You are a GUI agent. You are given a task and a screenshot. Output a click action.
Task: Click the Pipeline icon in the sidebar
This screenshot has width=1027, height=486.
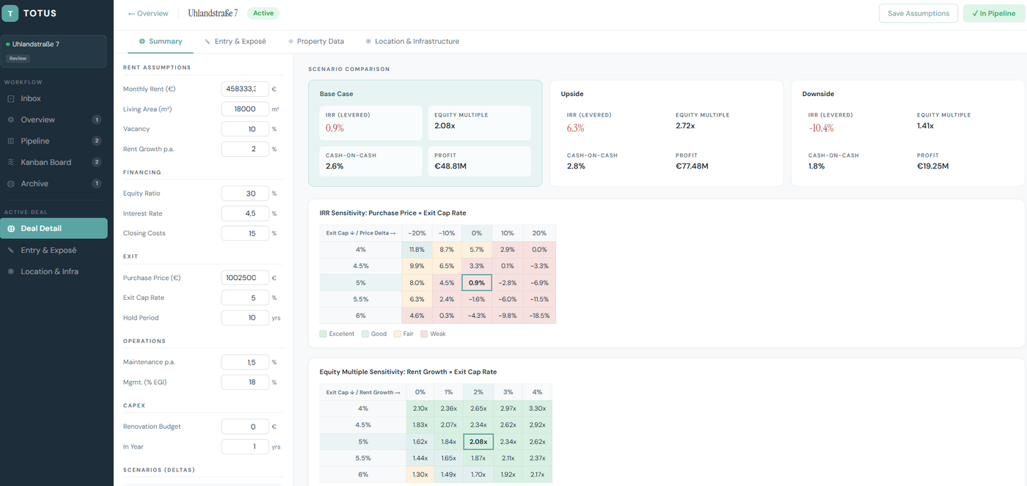click(11, 141)
